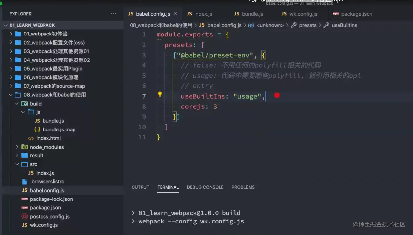413x235 pixels.
Task: Collapse the 01_LEARN_WEBPACK root section
Action: click(x=5, y=25)
